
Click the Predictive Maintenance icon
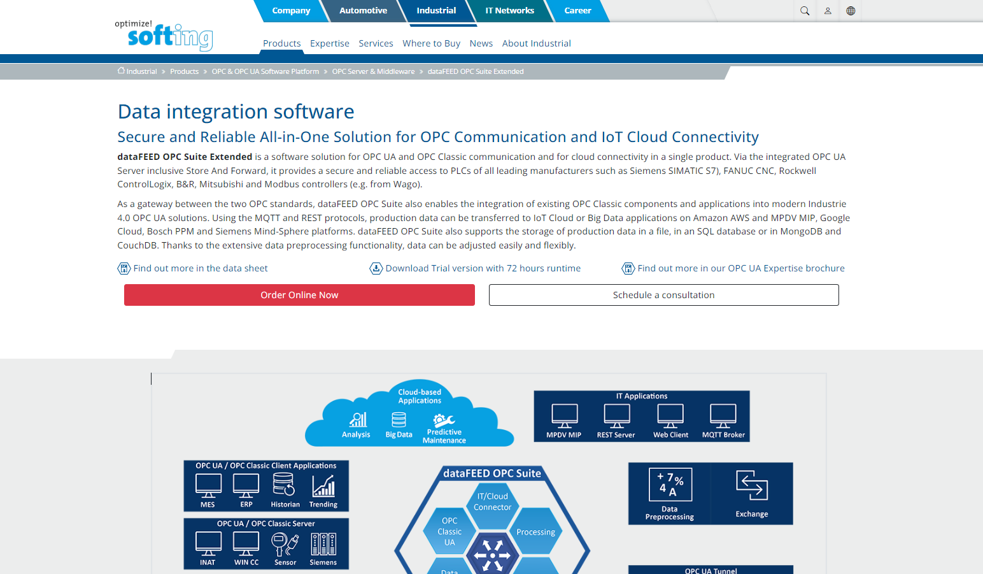pos(444,420)
